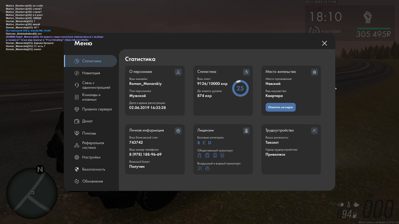Click the Отметить на карте button
The image size is (399, 224).
(281, 107)
